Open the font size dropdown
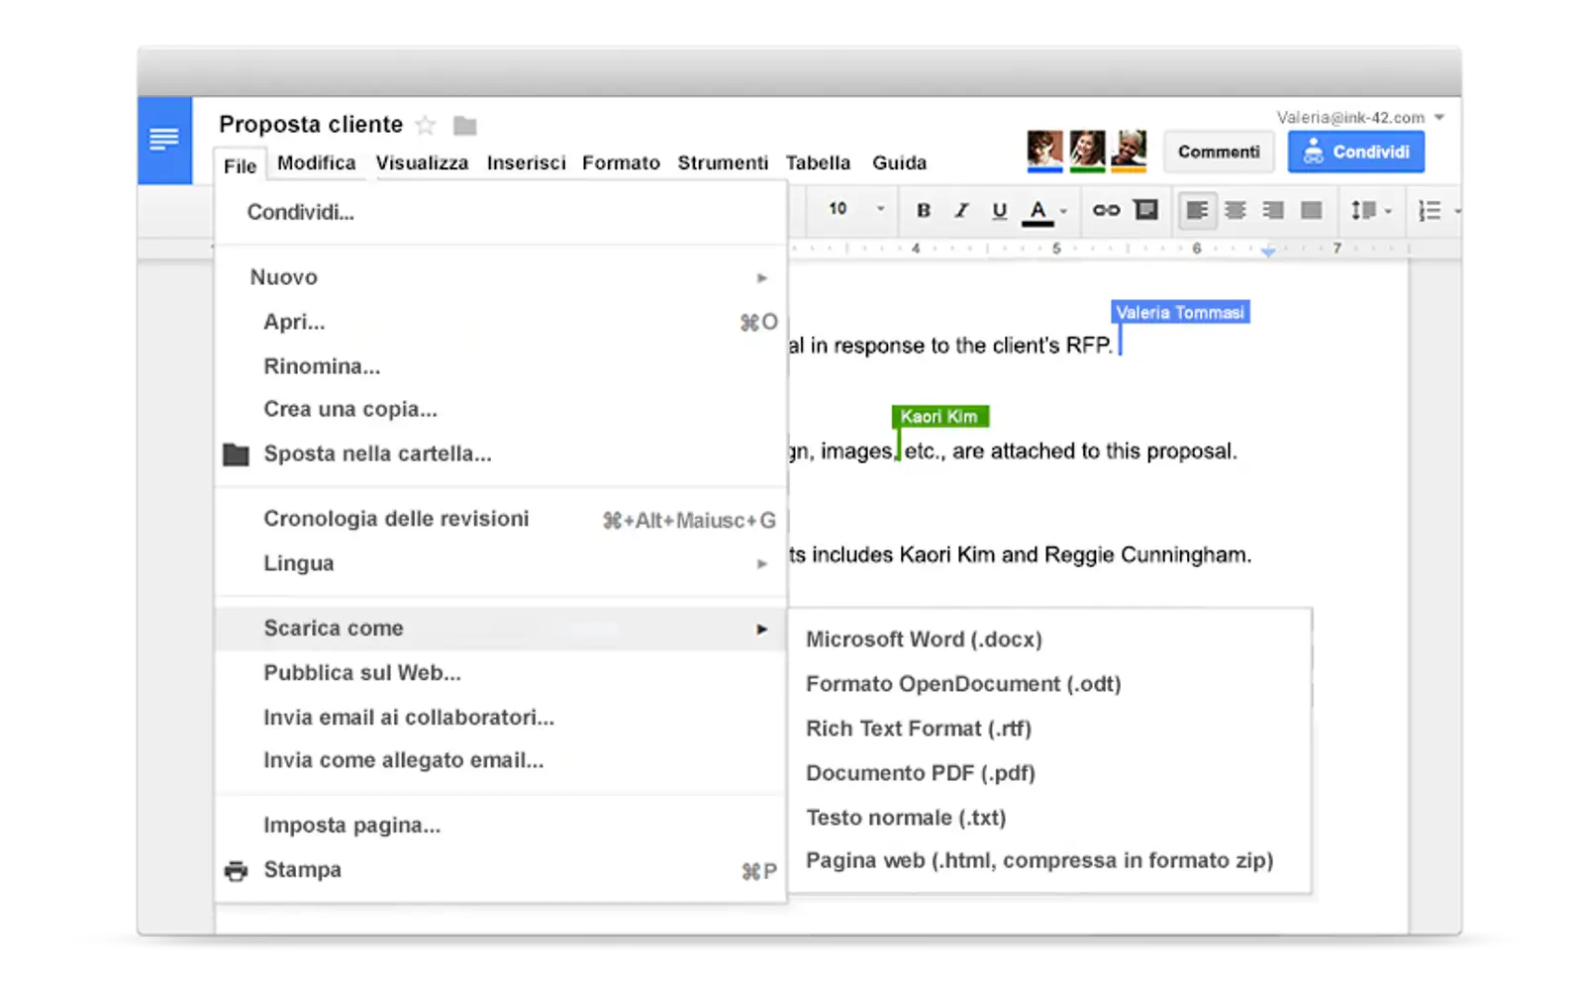This screenshot has height=988, width=1584. 855,209
